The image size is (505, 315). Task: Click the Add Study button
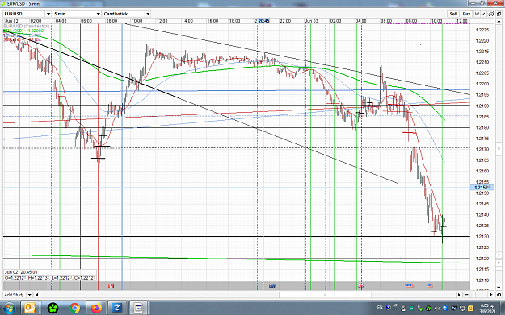coord(15,295)
